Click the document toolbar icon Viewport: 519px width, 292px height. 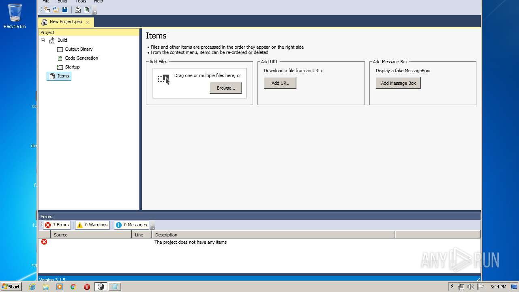tap(87, 10)
